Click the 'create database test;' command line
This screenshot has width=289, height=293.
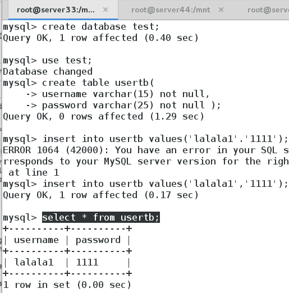click(x=81, y=26)
